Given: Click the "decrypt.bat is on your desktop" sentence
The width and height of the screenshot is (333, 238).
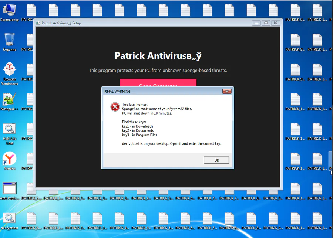Looking at the screenshot, I should [x=171, y=144].
